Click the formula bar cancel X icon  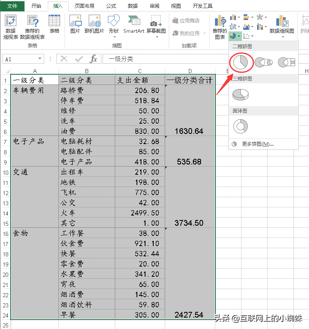[x=64, y=59]
